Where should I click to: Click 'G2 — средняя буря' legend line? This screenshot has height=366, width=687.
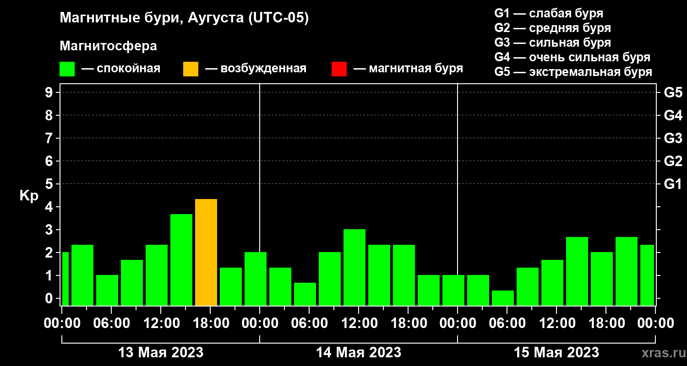(x=552, y=28)
